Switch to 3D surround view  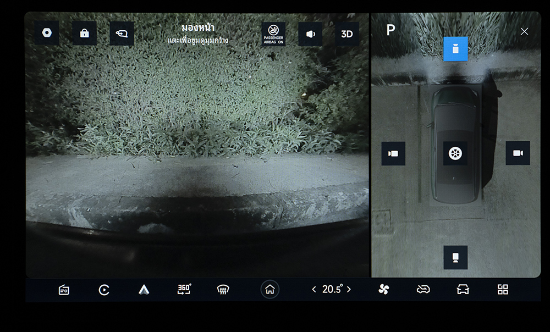347,34
